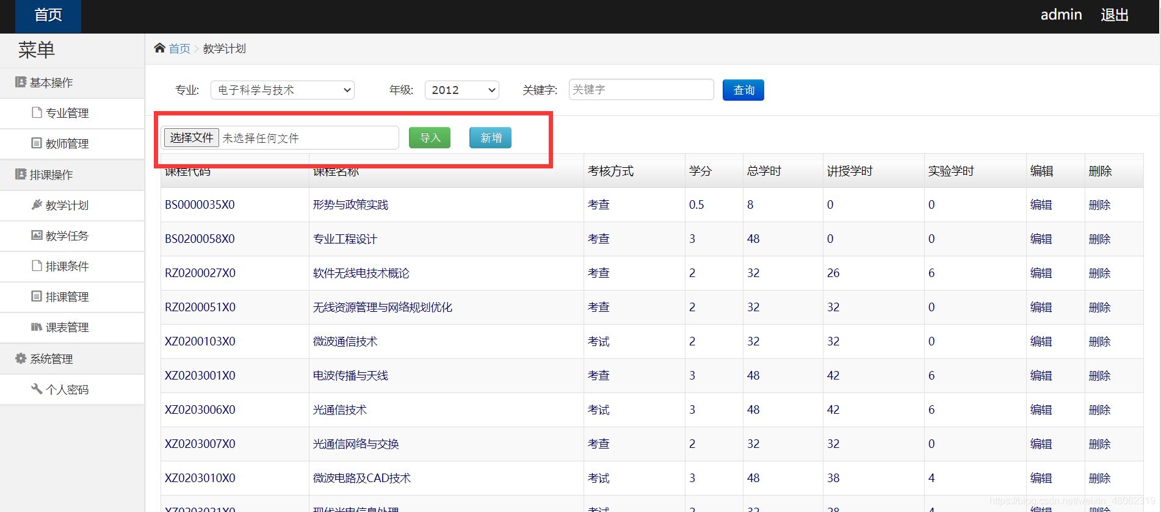Click the 排课操作 section icon
The image size is (1161, 512).
[x=21, y=174]
